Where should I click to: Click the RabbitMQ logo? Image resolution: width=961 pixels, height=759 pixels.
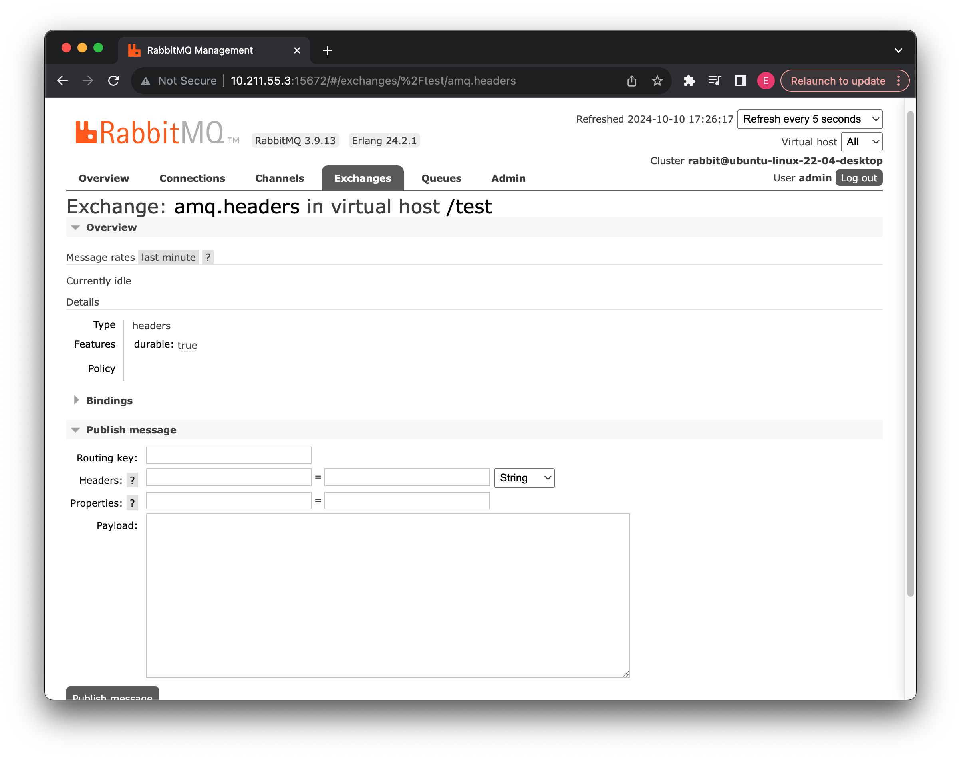[150, 133]
